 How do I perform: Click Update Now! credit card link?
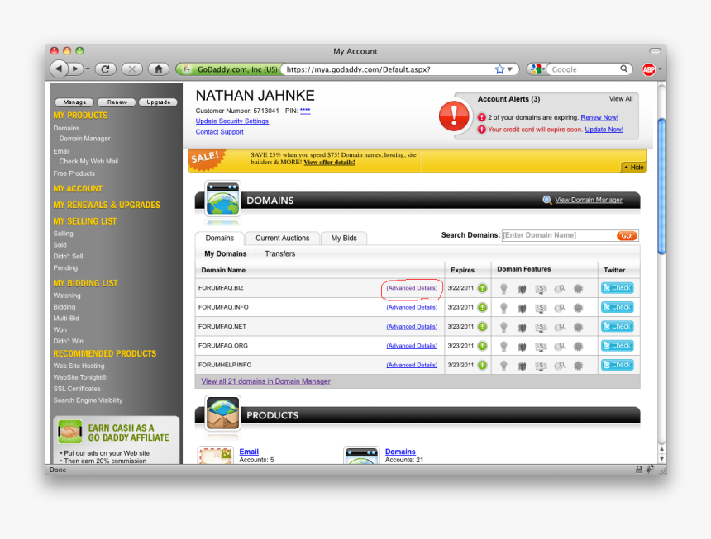604,130
